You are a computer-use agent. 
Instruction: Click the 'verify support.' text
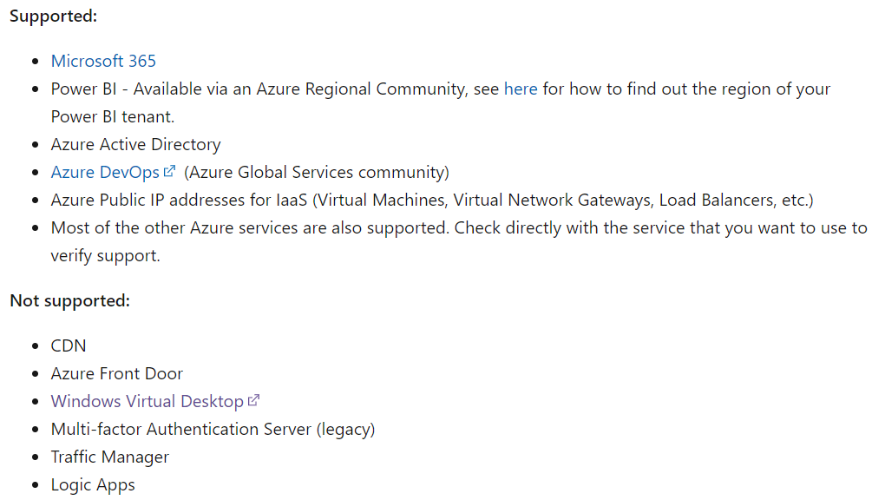pos(105,256)
